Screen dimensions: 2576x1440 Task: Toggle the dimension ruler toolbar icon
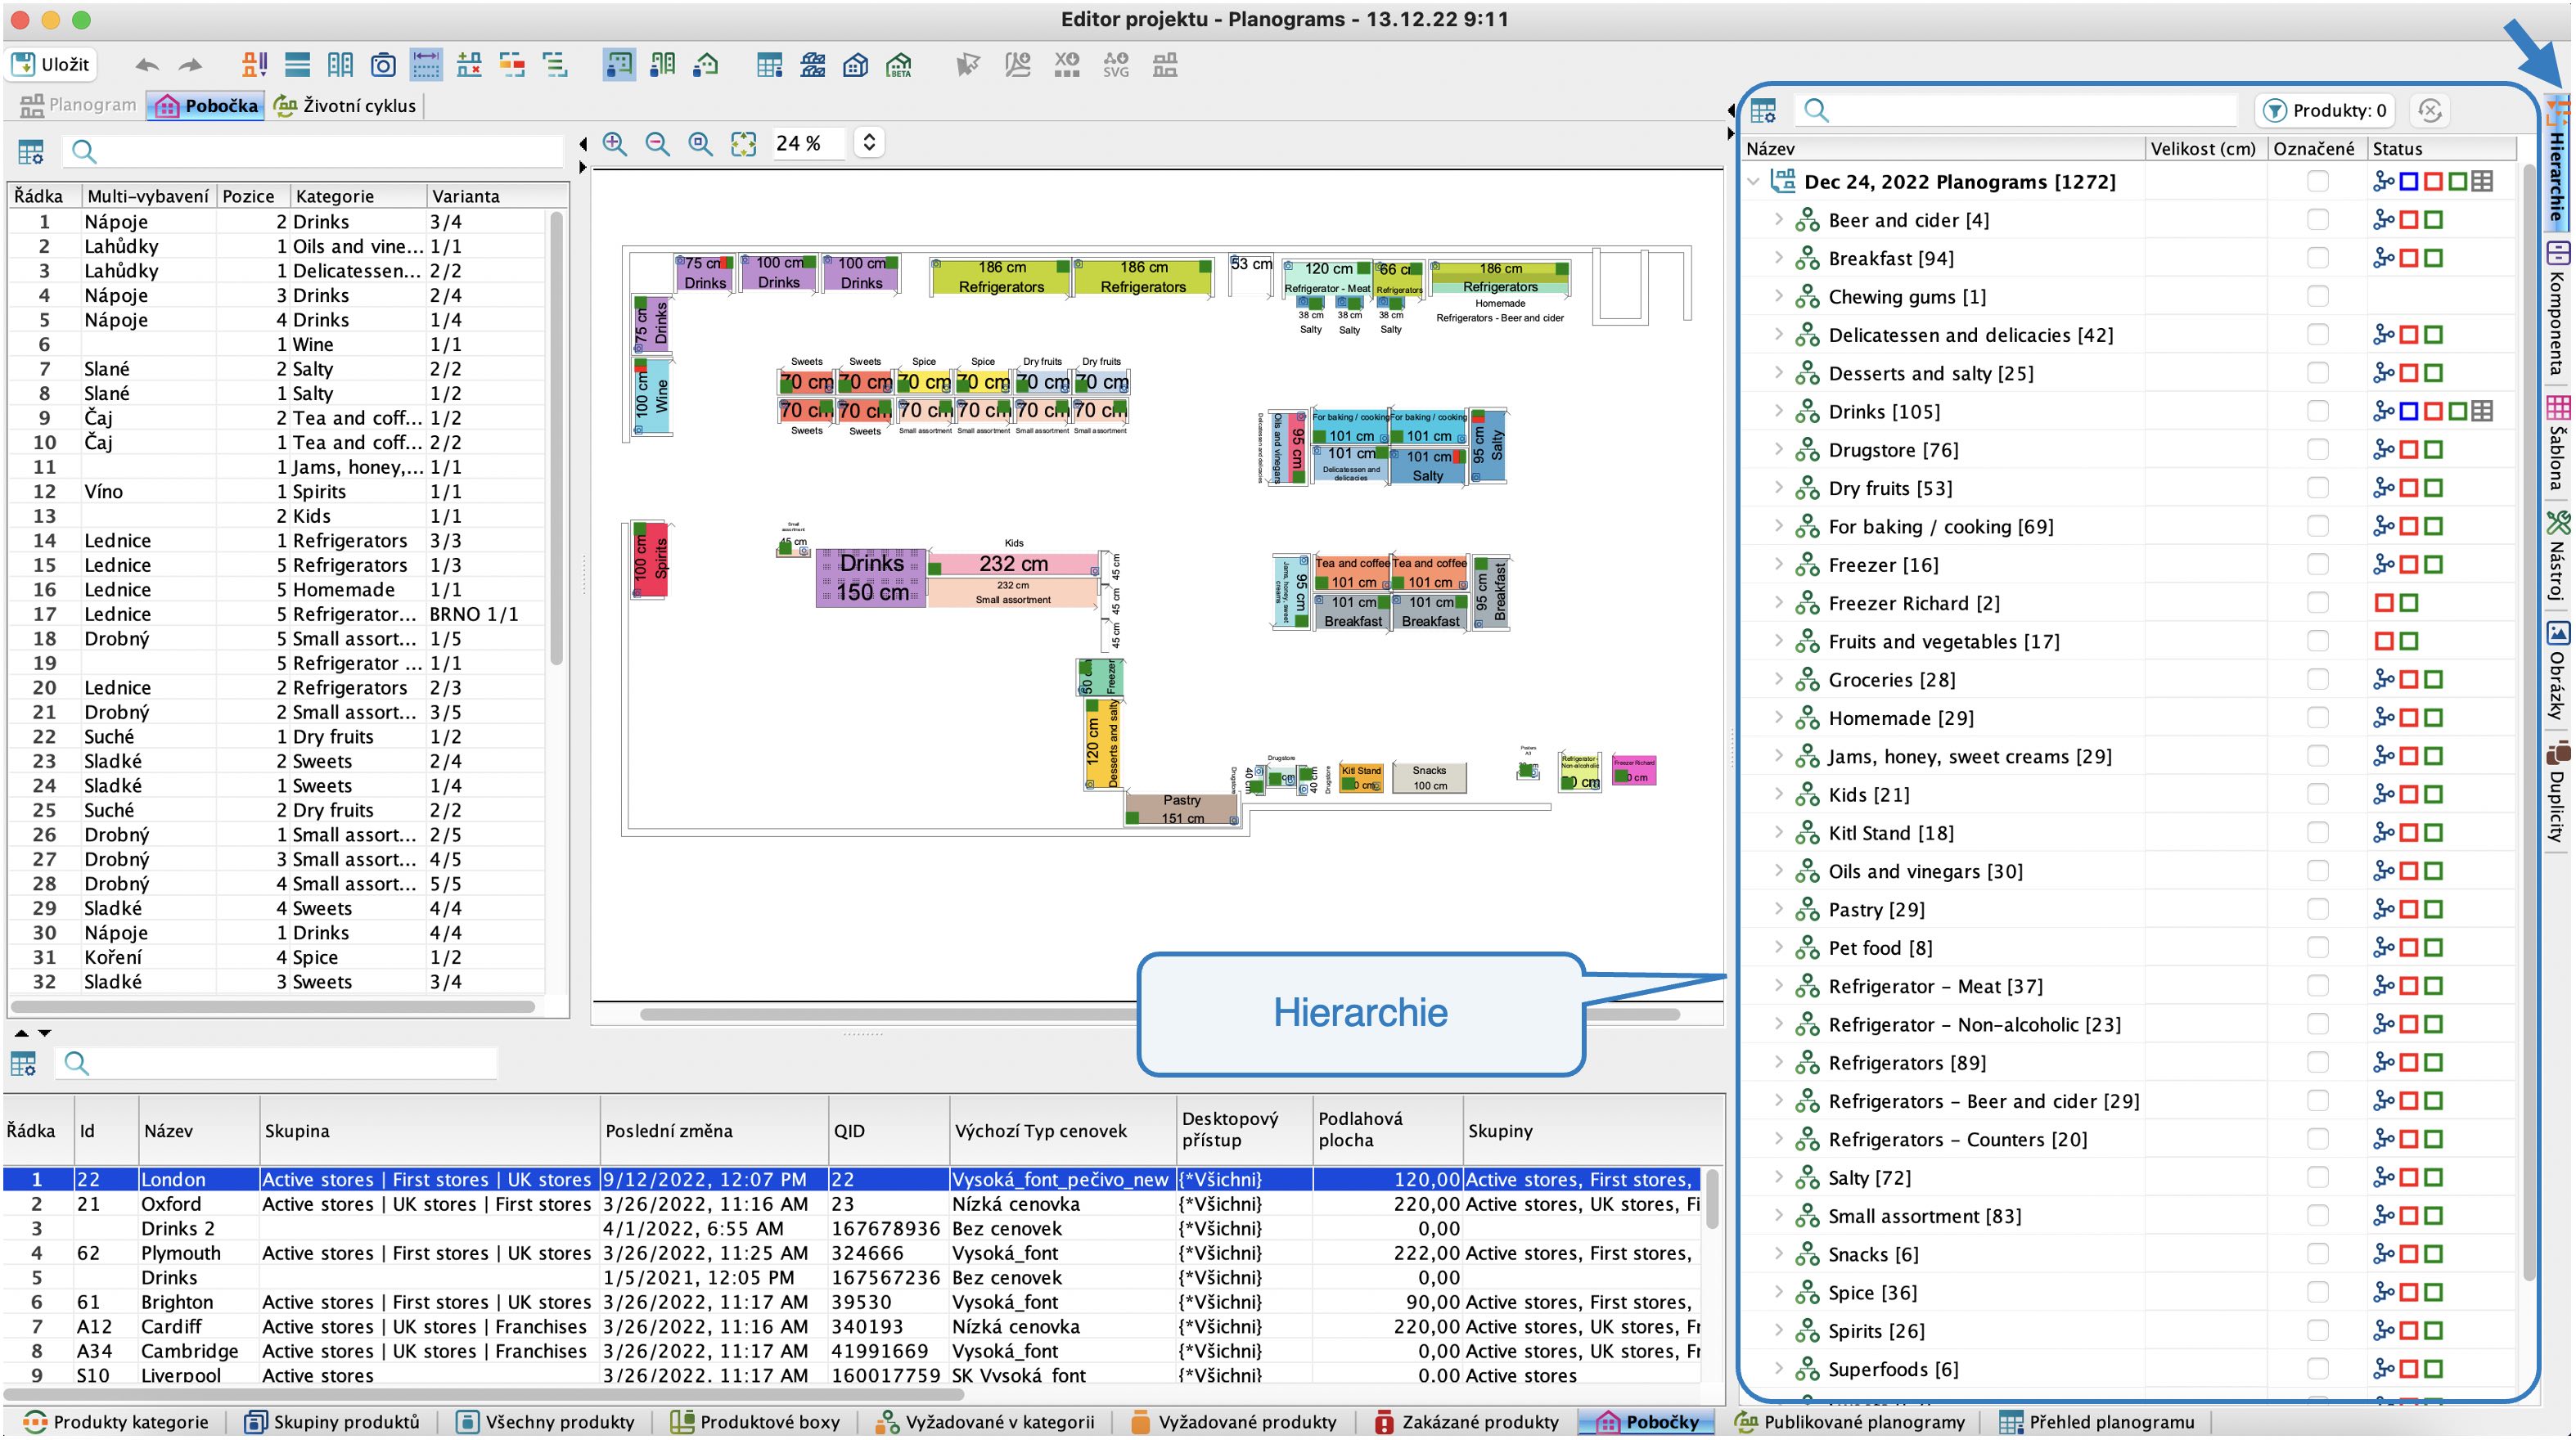coord(426,66)
